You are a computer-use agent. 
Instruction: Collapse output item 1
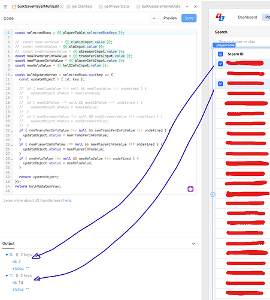click(x=7, y=275)
